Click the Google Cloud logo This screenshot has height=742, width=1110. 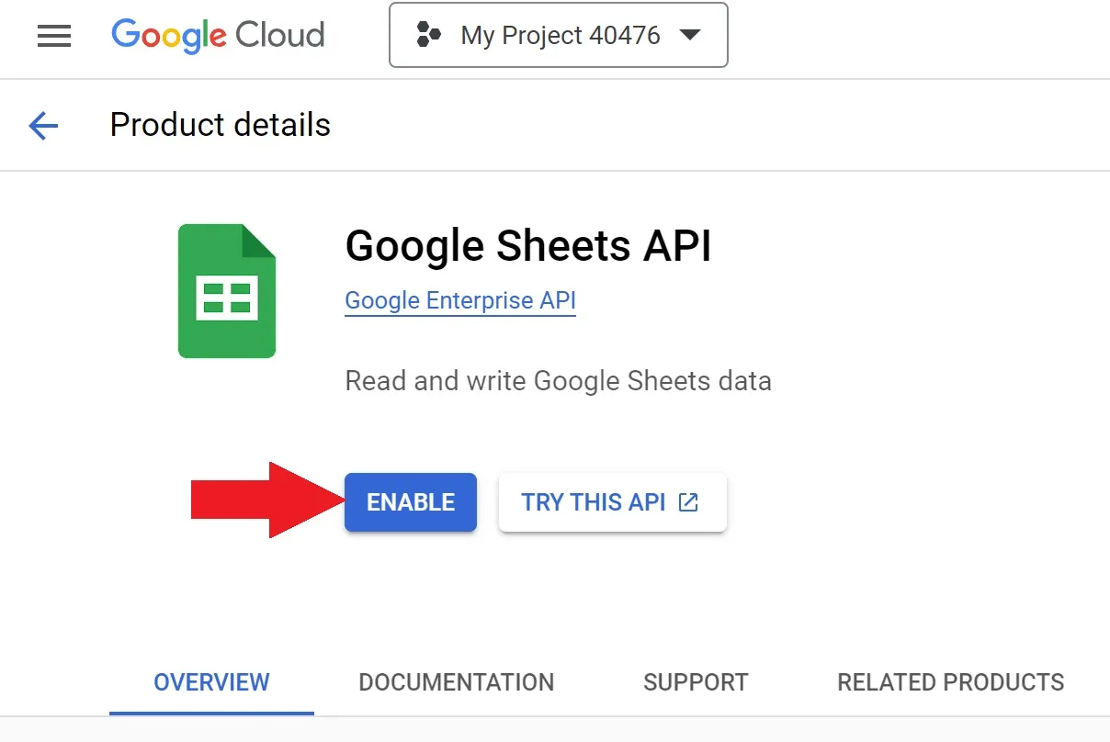tap(218, 36)
